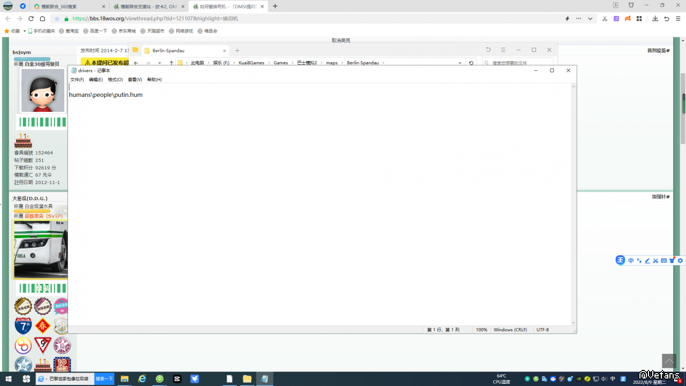Open the 360 browser green taskbar icon
686x386 pixels.
[160, 379]
